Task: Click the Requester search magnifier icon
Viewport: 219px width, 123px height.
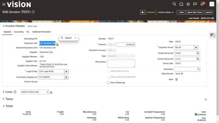Action: coord(198,69)
